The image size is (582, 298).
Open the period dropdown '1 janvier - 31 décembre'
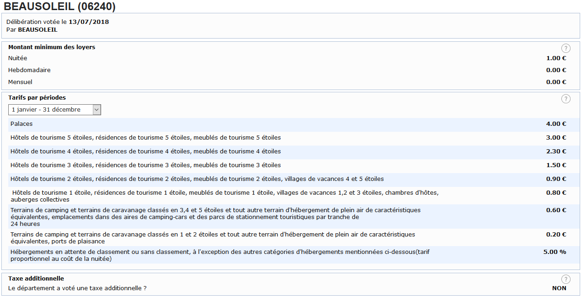55,110
